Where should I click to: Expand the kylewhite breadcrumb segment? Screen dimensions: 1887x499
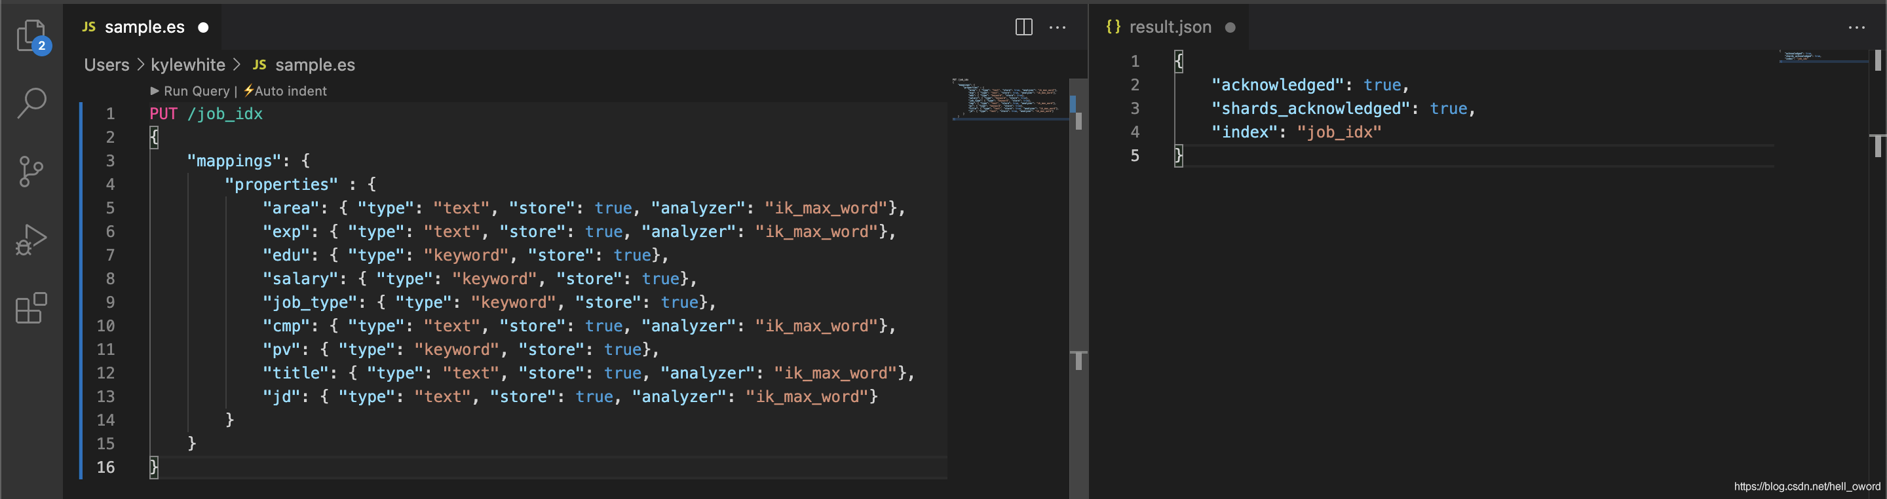tap(187, 64)
